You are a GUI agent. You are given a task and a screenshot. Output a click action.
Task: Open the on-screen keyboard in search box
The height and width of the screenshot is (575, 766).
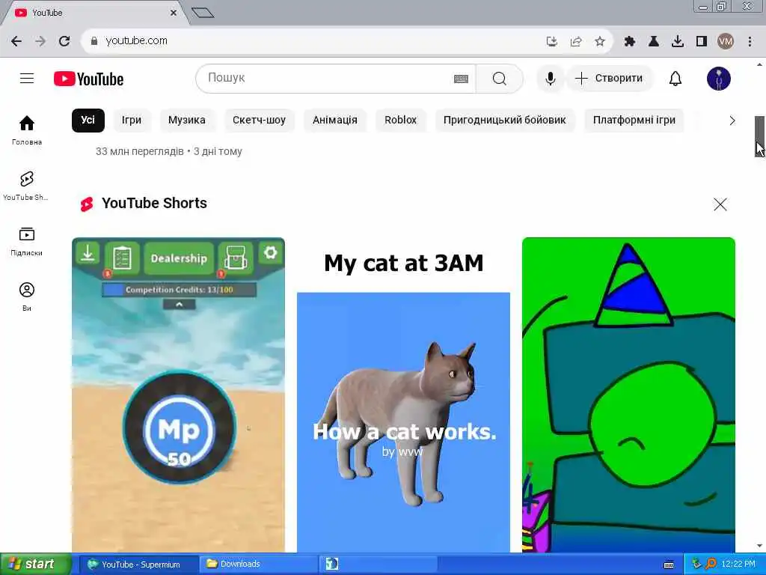[x=461, y=79]
